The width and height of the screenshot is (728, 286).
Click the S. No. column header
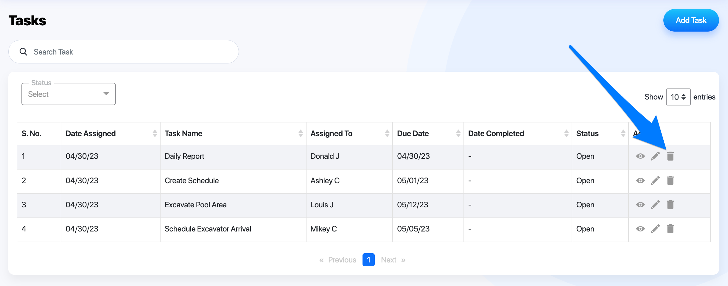(x=39, y=133)
